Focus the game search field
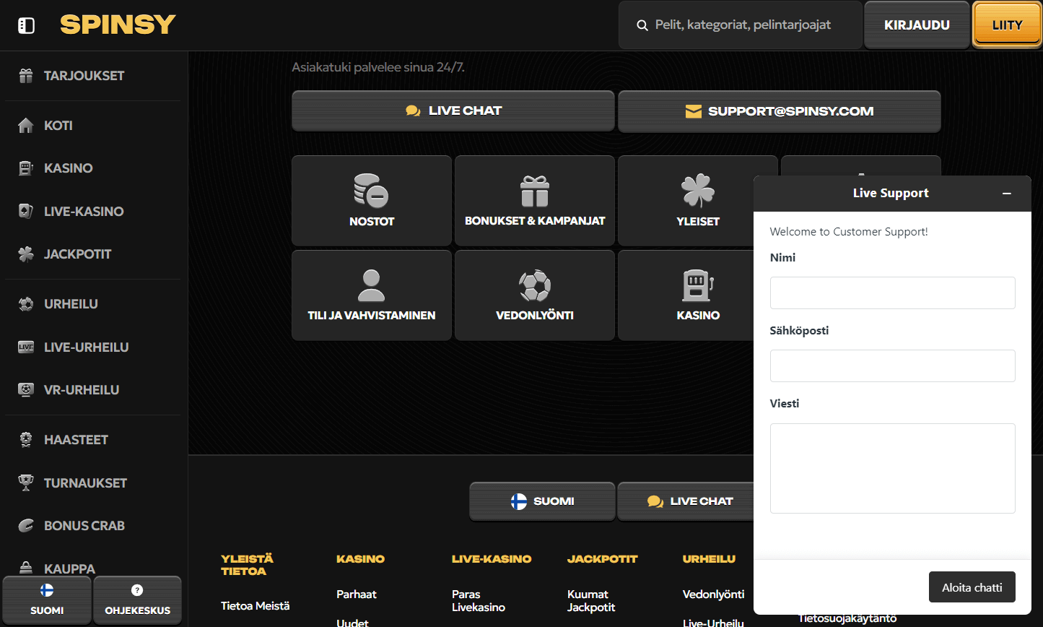1043x627 pixels. [x=741, y=25]
